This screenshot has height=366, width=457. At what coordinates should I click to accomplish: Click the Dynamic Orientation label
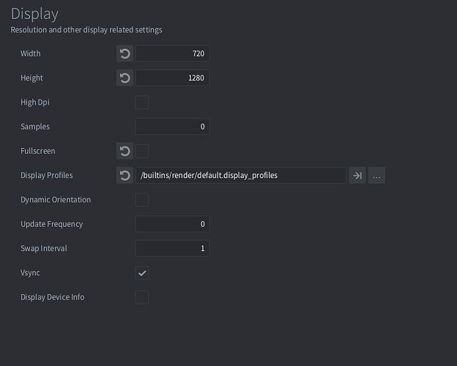pyautogui.click(x=56, y=200)
